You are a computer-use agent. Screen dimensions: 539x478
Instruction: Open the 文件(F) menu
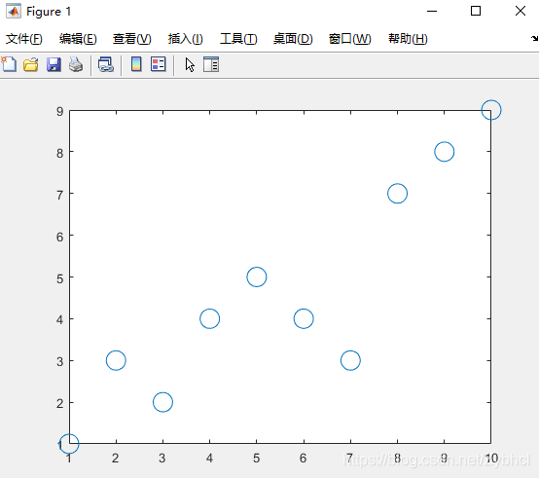click(23, 39)
